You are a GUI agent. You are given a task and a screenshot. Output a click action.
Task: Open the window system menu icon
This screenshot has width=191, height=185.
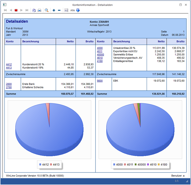(4, 5)
